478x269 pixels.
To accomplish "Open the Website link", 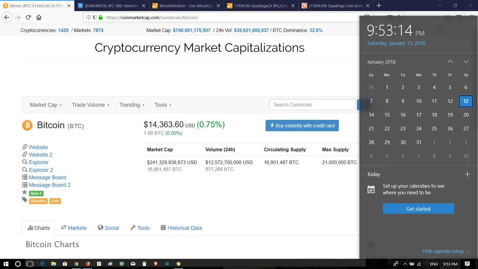I will point(38,147).
